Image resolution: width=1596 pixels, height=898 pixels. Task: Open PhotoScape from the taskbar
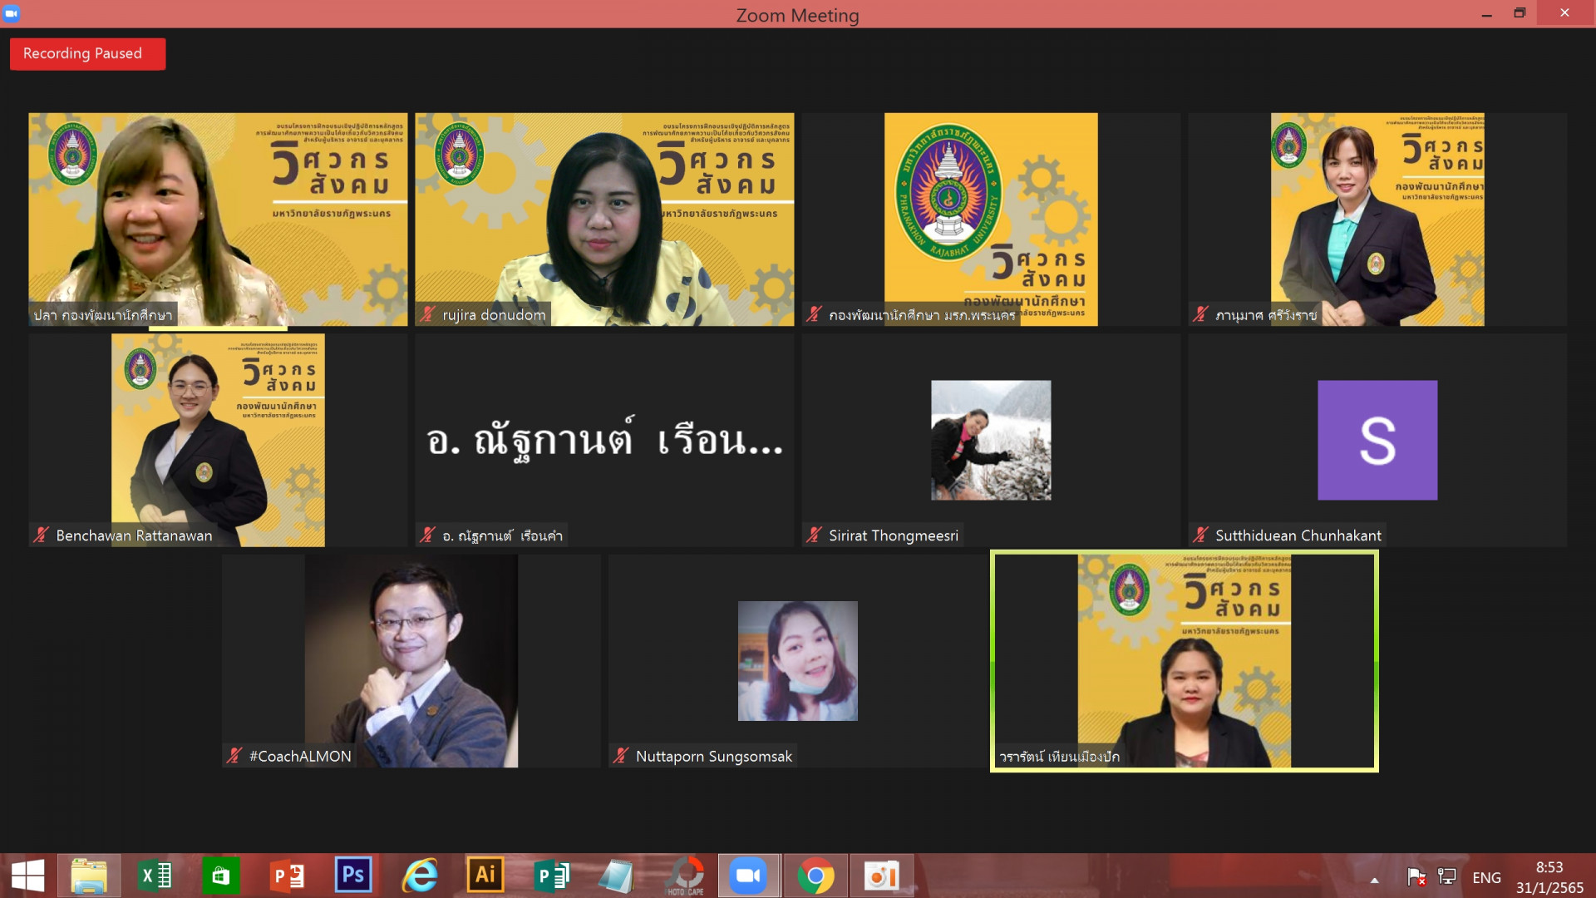click(x=686, y=876)
